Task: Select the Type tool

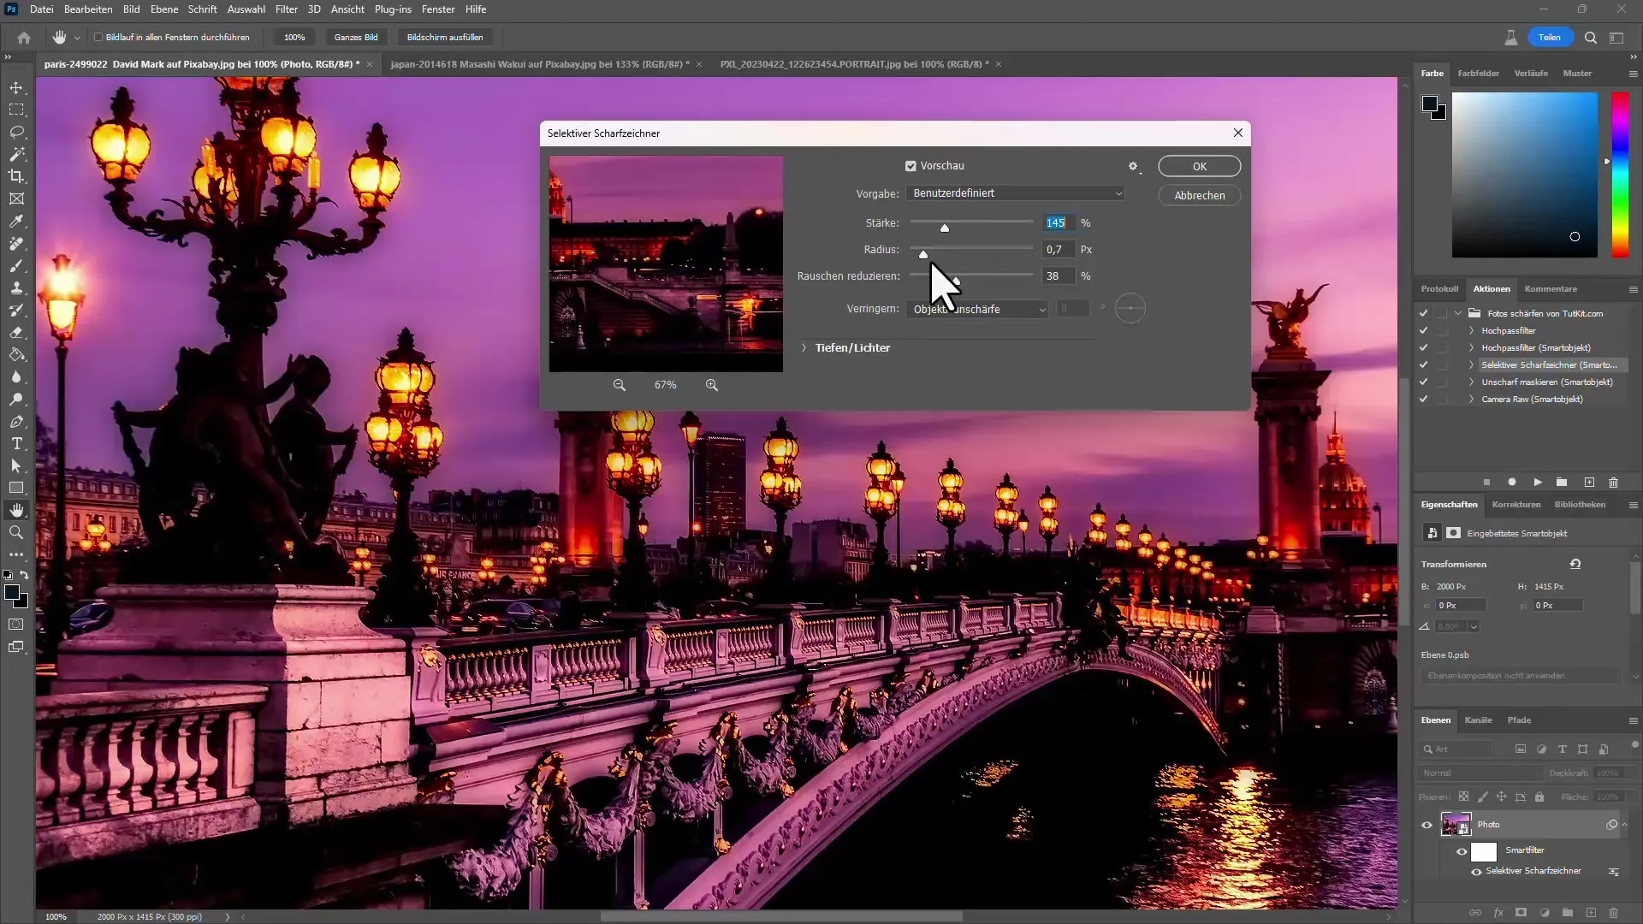Action: [16, 444]
